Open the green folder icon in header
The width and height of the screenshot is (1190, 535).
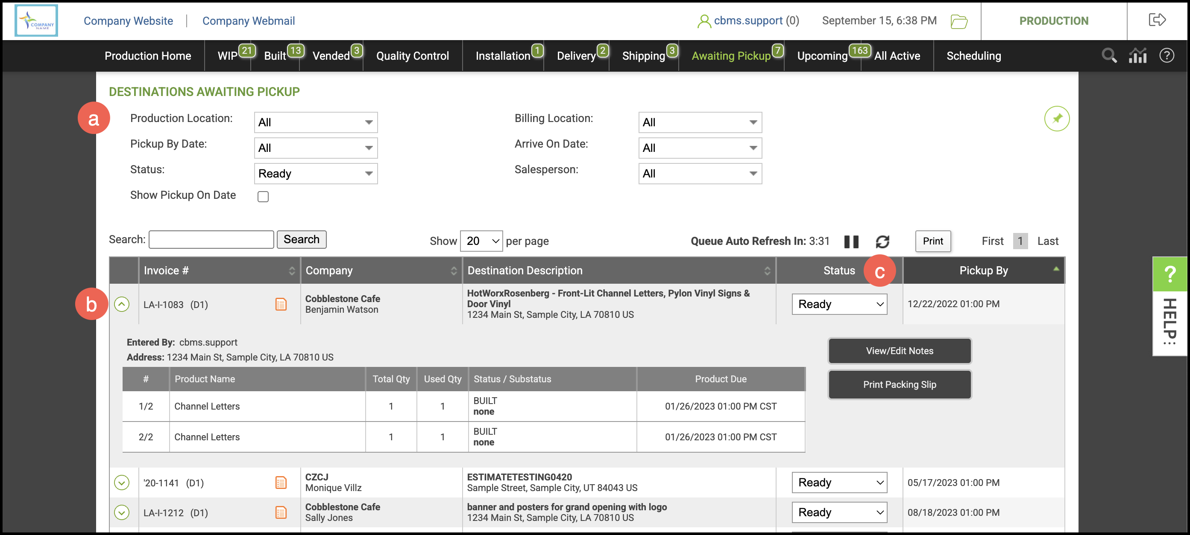click(x=958, y=21)
